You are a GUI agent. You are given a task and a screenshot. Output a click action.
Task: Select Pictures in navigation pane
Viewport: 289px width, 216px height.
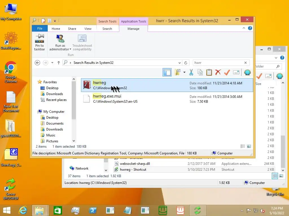(x=52, y=141)
